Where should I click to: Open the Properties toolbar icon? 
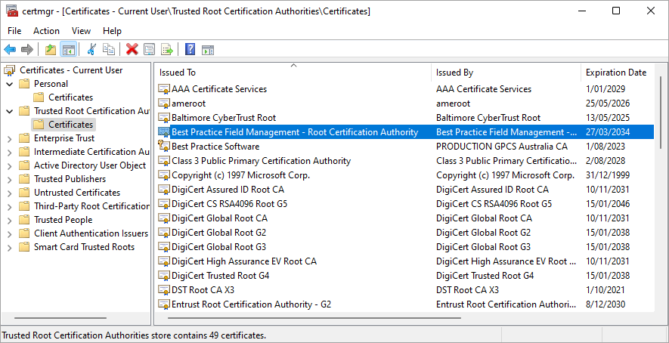point(149,50)
